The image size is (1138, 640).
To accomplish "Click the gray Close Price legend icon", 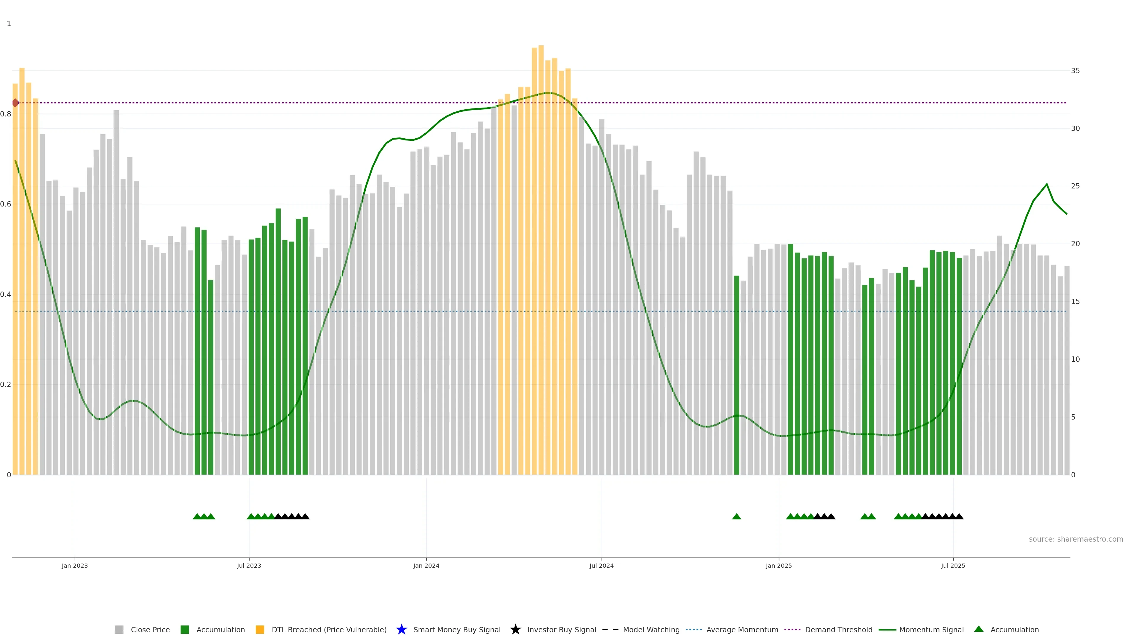I will click(x=119, y=629).
